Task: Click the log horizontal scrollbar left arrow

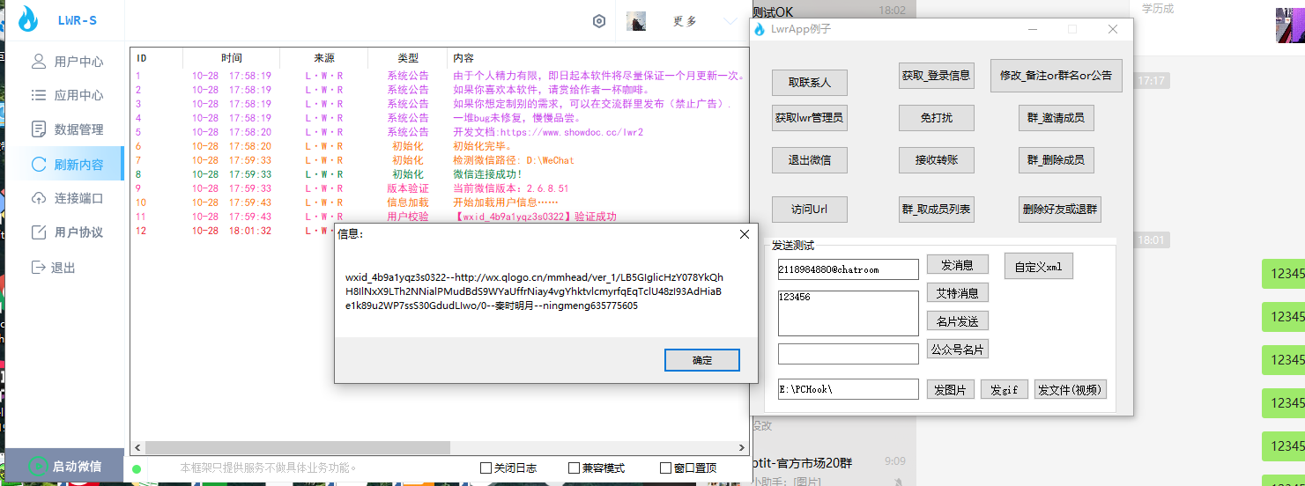Action: tap(137, 448)
